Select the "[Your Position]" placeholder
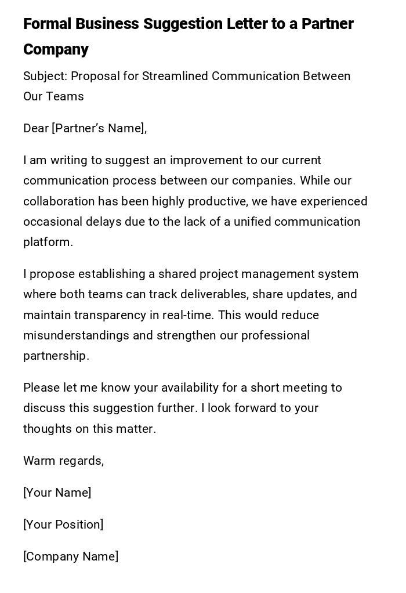 point(63,525)
